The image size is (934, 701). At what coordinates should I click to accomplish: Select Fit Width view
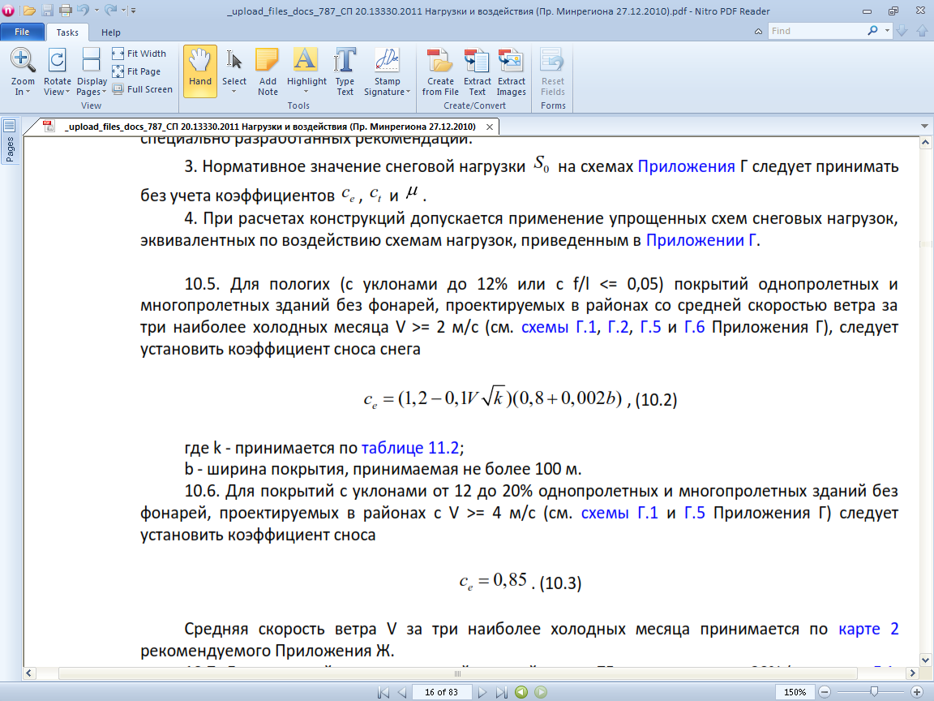coord(139,53)
